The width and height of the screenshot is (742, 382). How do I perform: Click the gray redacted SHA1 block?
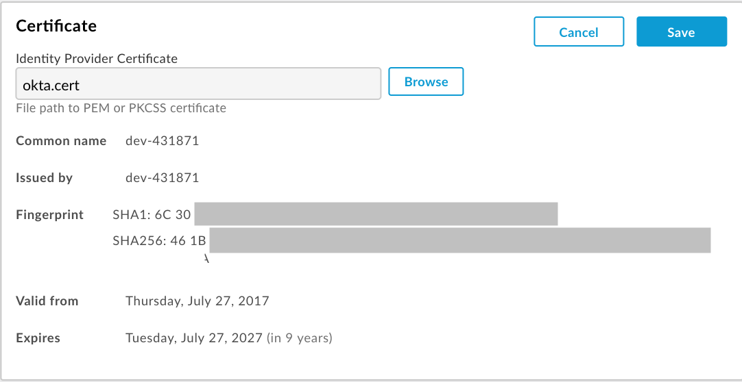click(x=376, y=214)
